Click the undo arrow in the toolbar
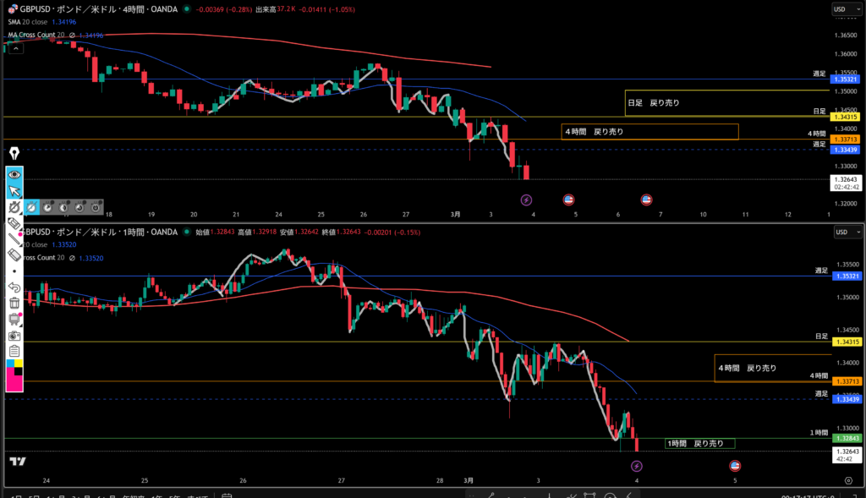Image resolution: width=866 pixels, height=498 pixels. [x=14, y=287]
